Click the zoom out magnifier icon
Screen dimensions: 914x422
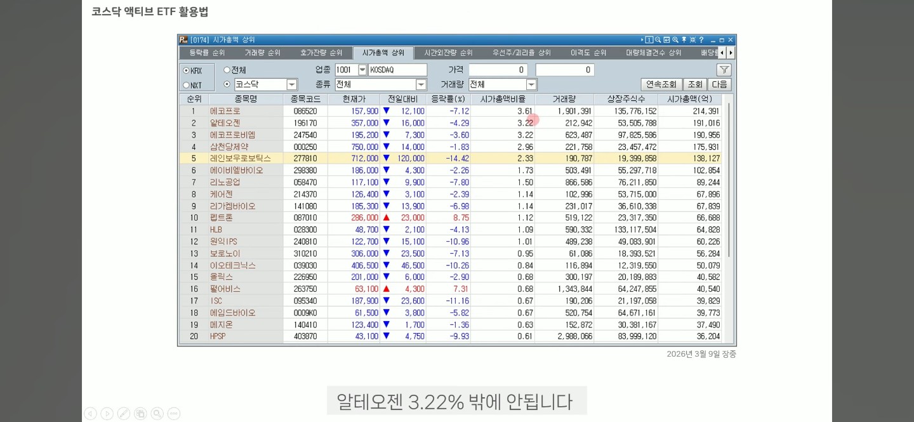tap(658, 40)
